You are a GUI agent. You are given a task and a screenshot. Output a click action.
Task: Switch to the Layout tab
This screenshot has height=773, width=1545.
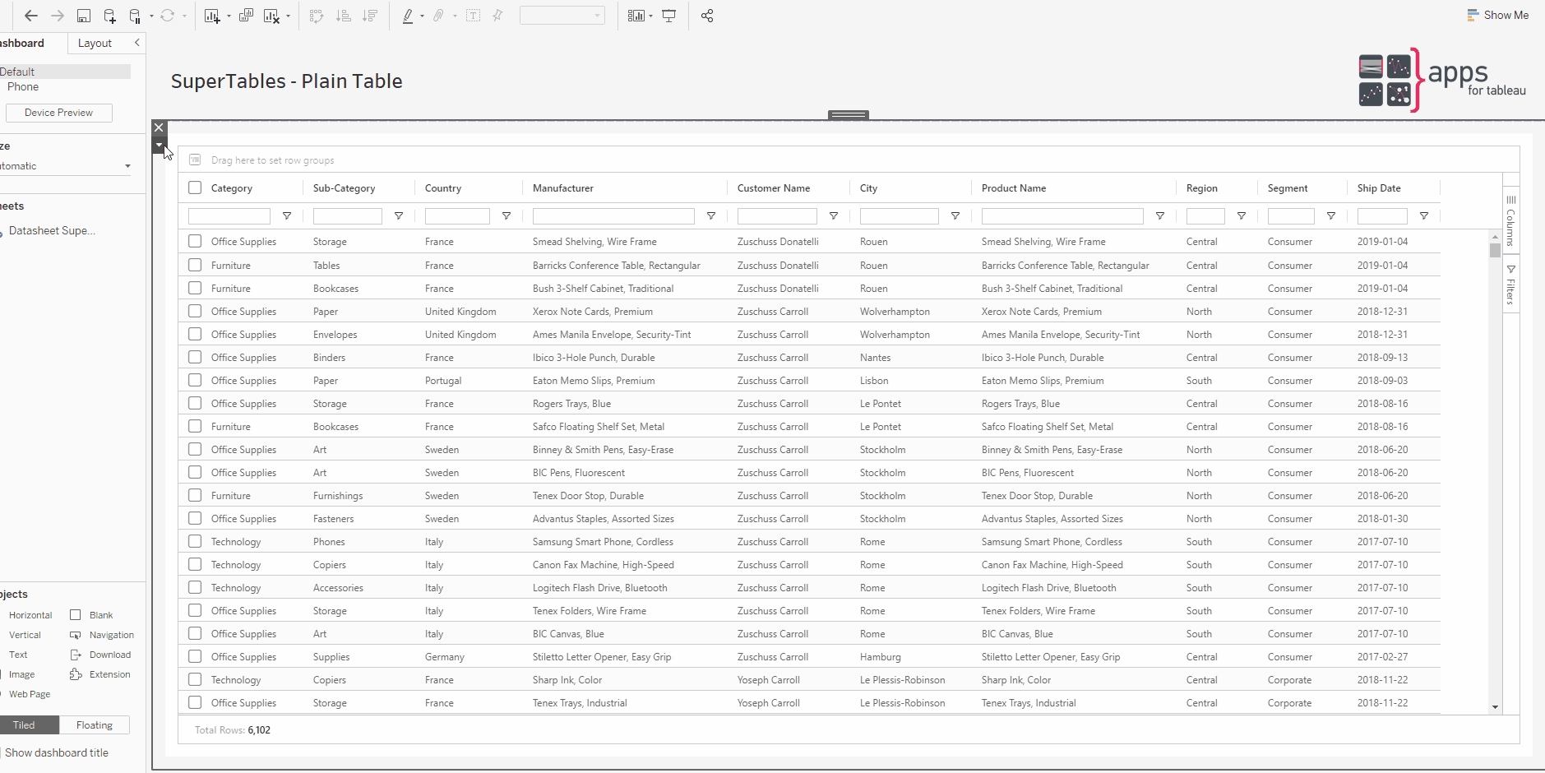(95, 43)
